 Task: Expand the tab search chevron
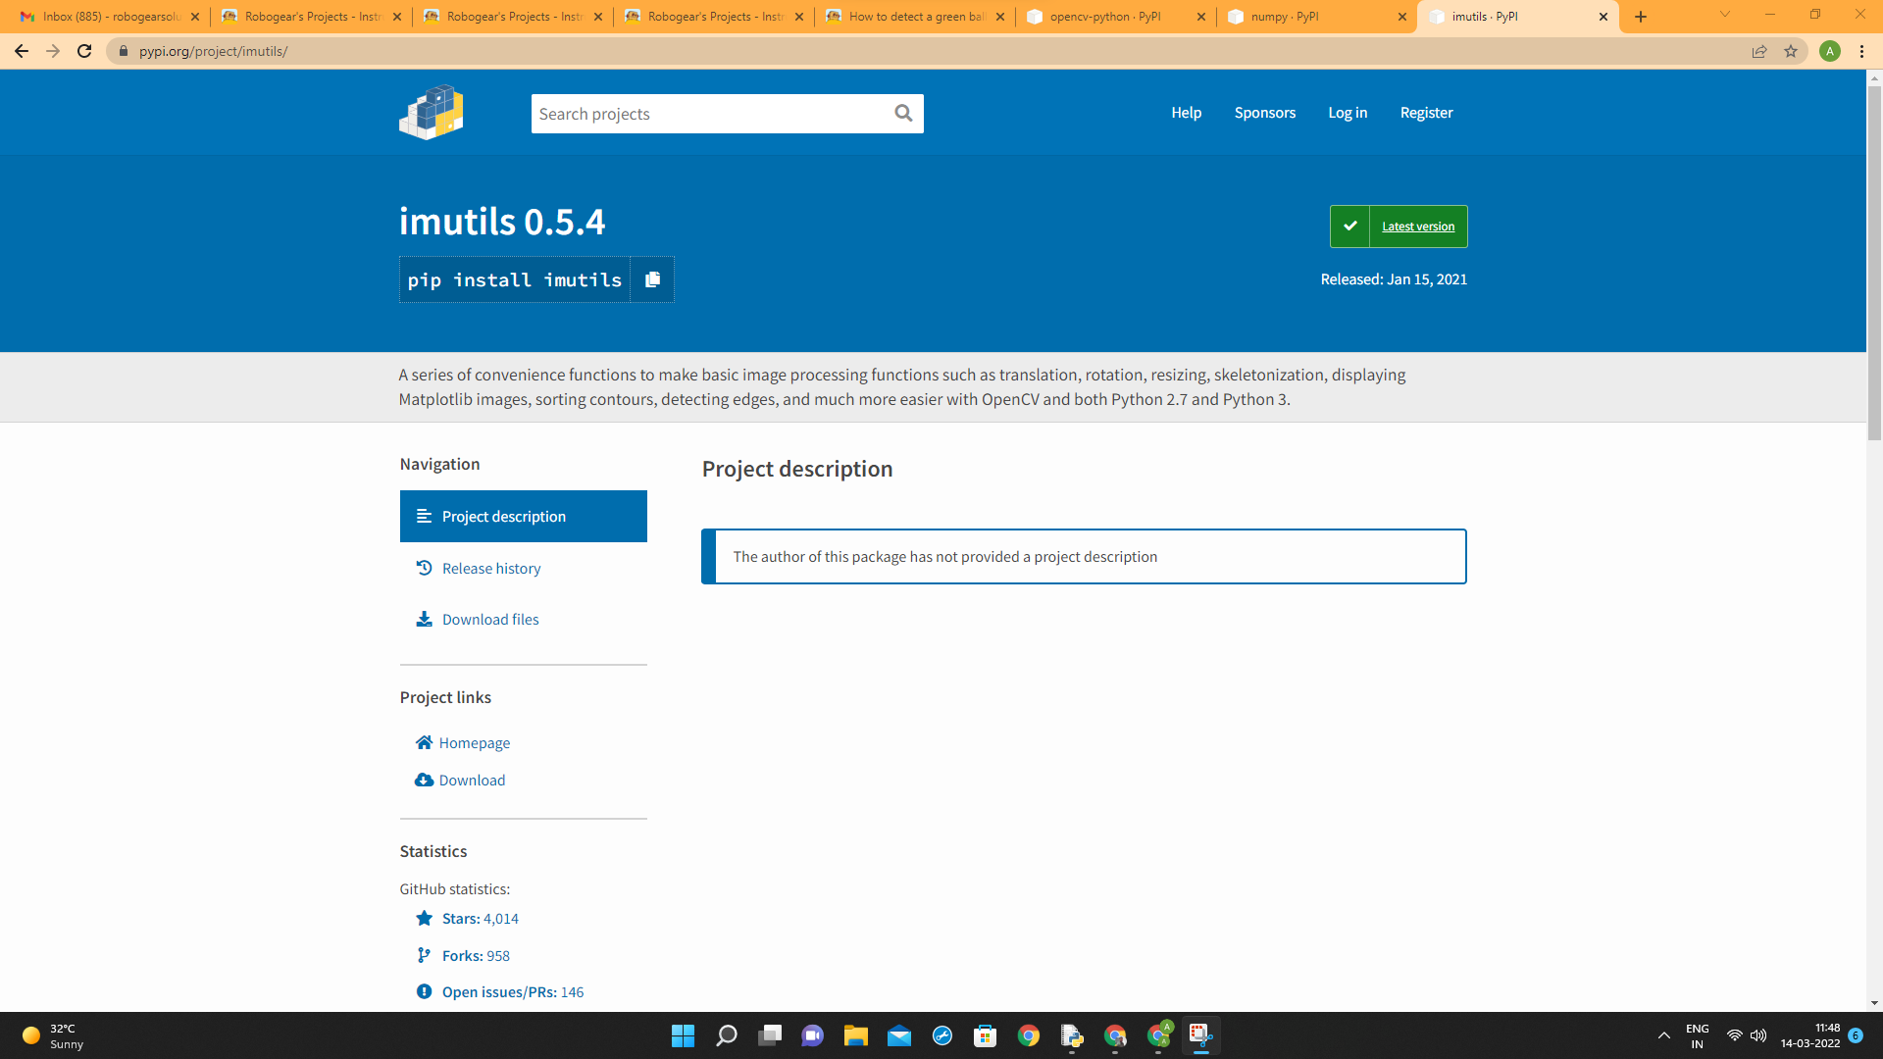point(1724,15)
